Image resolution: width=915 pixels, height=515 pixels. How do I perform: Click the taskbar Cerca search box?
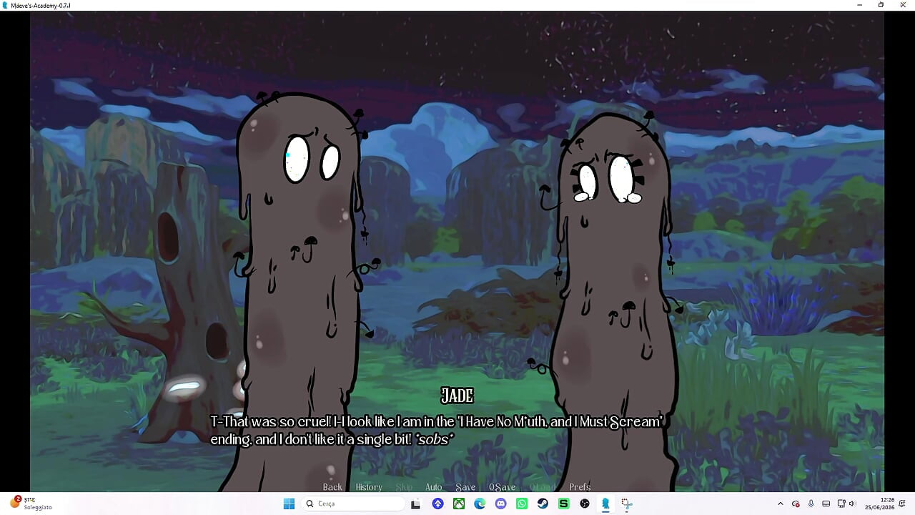[x=353, y=504]
